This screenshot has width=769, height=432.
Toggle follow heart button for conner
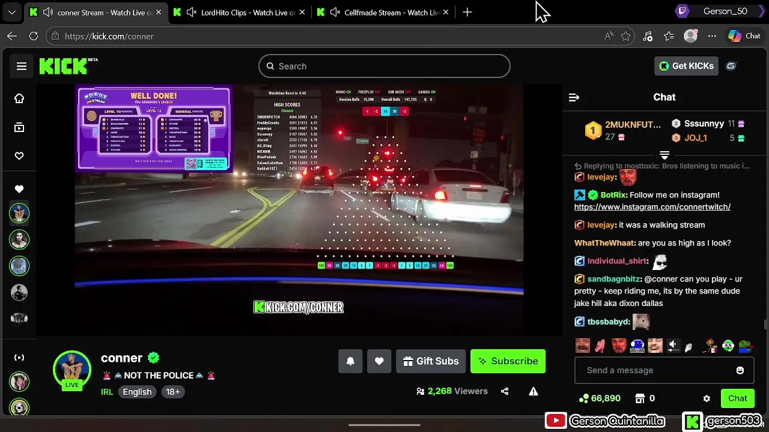tap(379, 361)
